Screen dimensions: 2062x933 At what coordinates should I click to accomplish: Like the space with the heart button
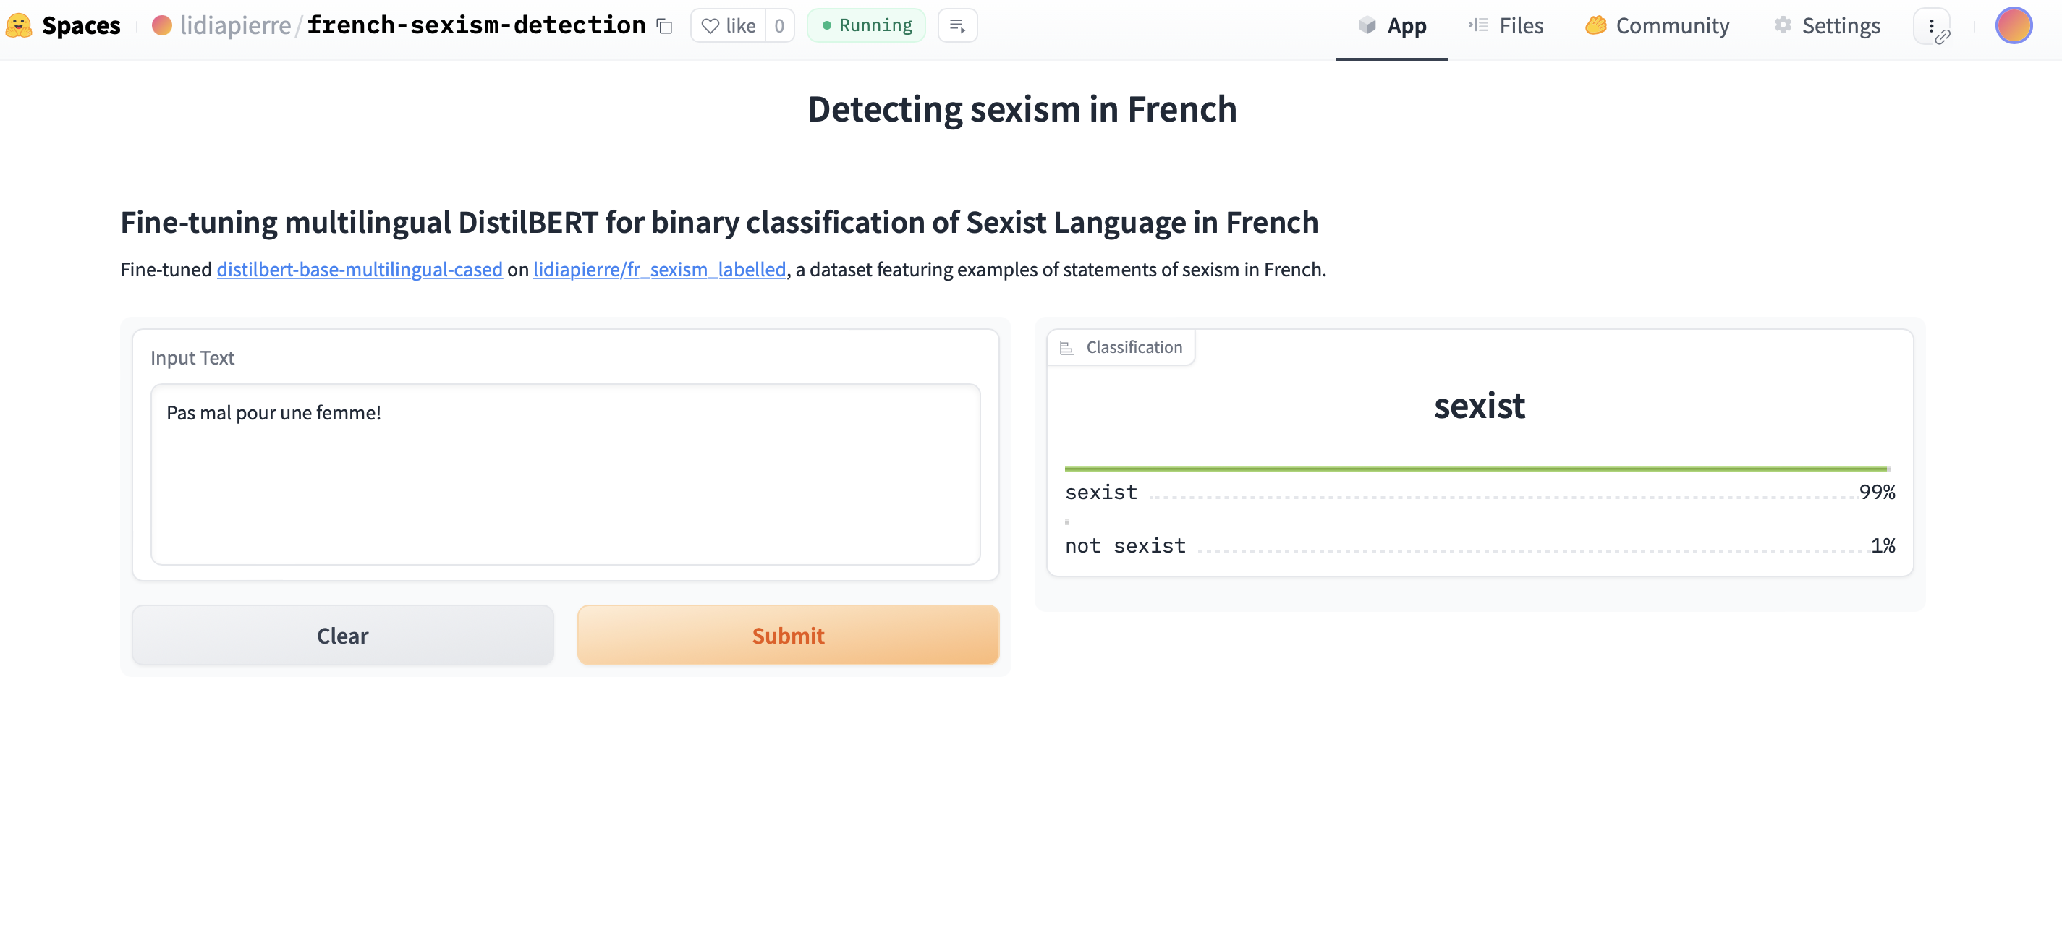coord(728,25)
